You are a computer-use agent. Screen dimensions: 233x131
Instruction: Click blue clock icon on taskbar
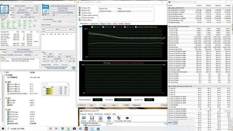tap(80, 128)
